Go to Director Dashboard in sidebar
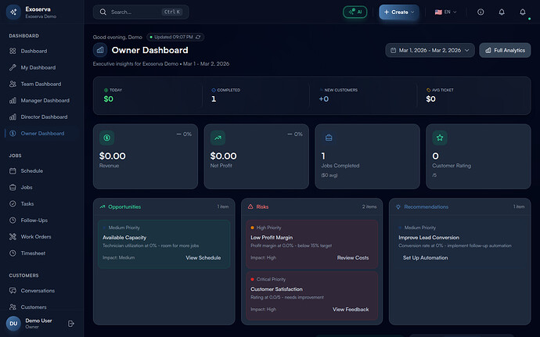The height and width of the screenshot is (337, 540). [x=42, y=117]
